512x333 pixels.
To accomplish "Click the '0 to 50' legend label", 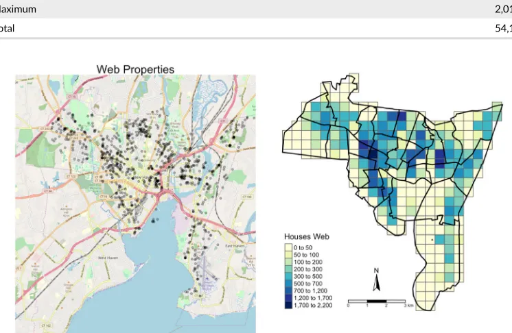I will pyautogui.click(x=303, y=247).
